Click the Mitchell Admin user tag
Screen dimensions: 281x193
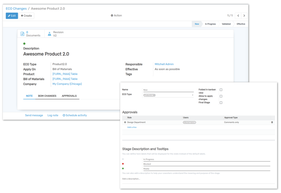click(x=189, y=122)
